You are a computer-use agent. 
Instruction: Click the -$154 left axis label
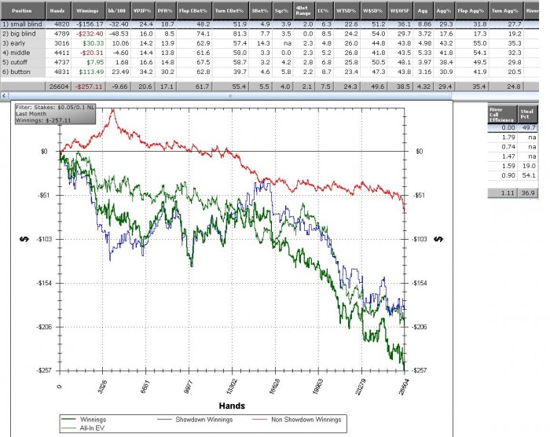click(x=44, y=283)
